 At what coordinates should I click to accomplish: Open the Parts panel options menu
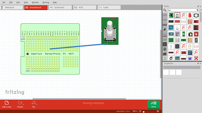coord(201,10)
